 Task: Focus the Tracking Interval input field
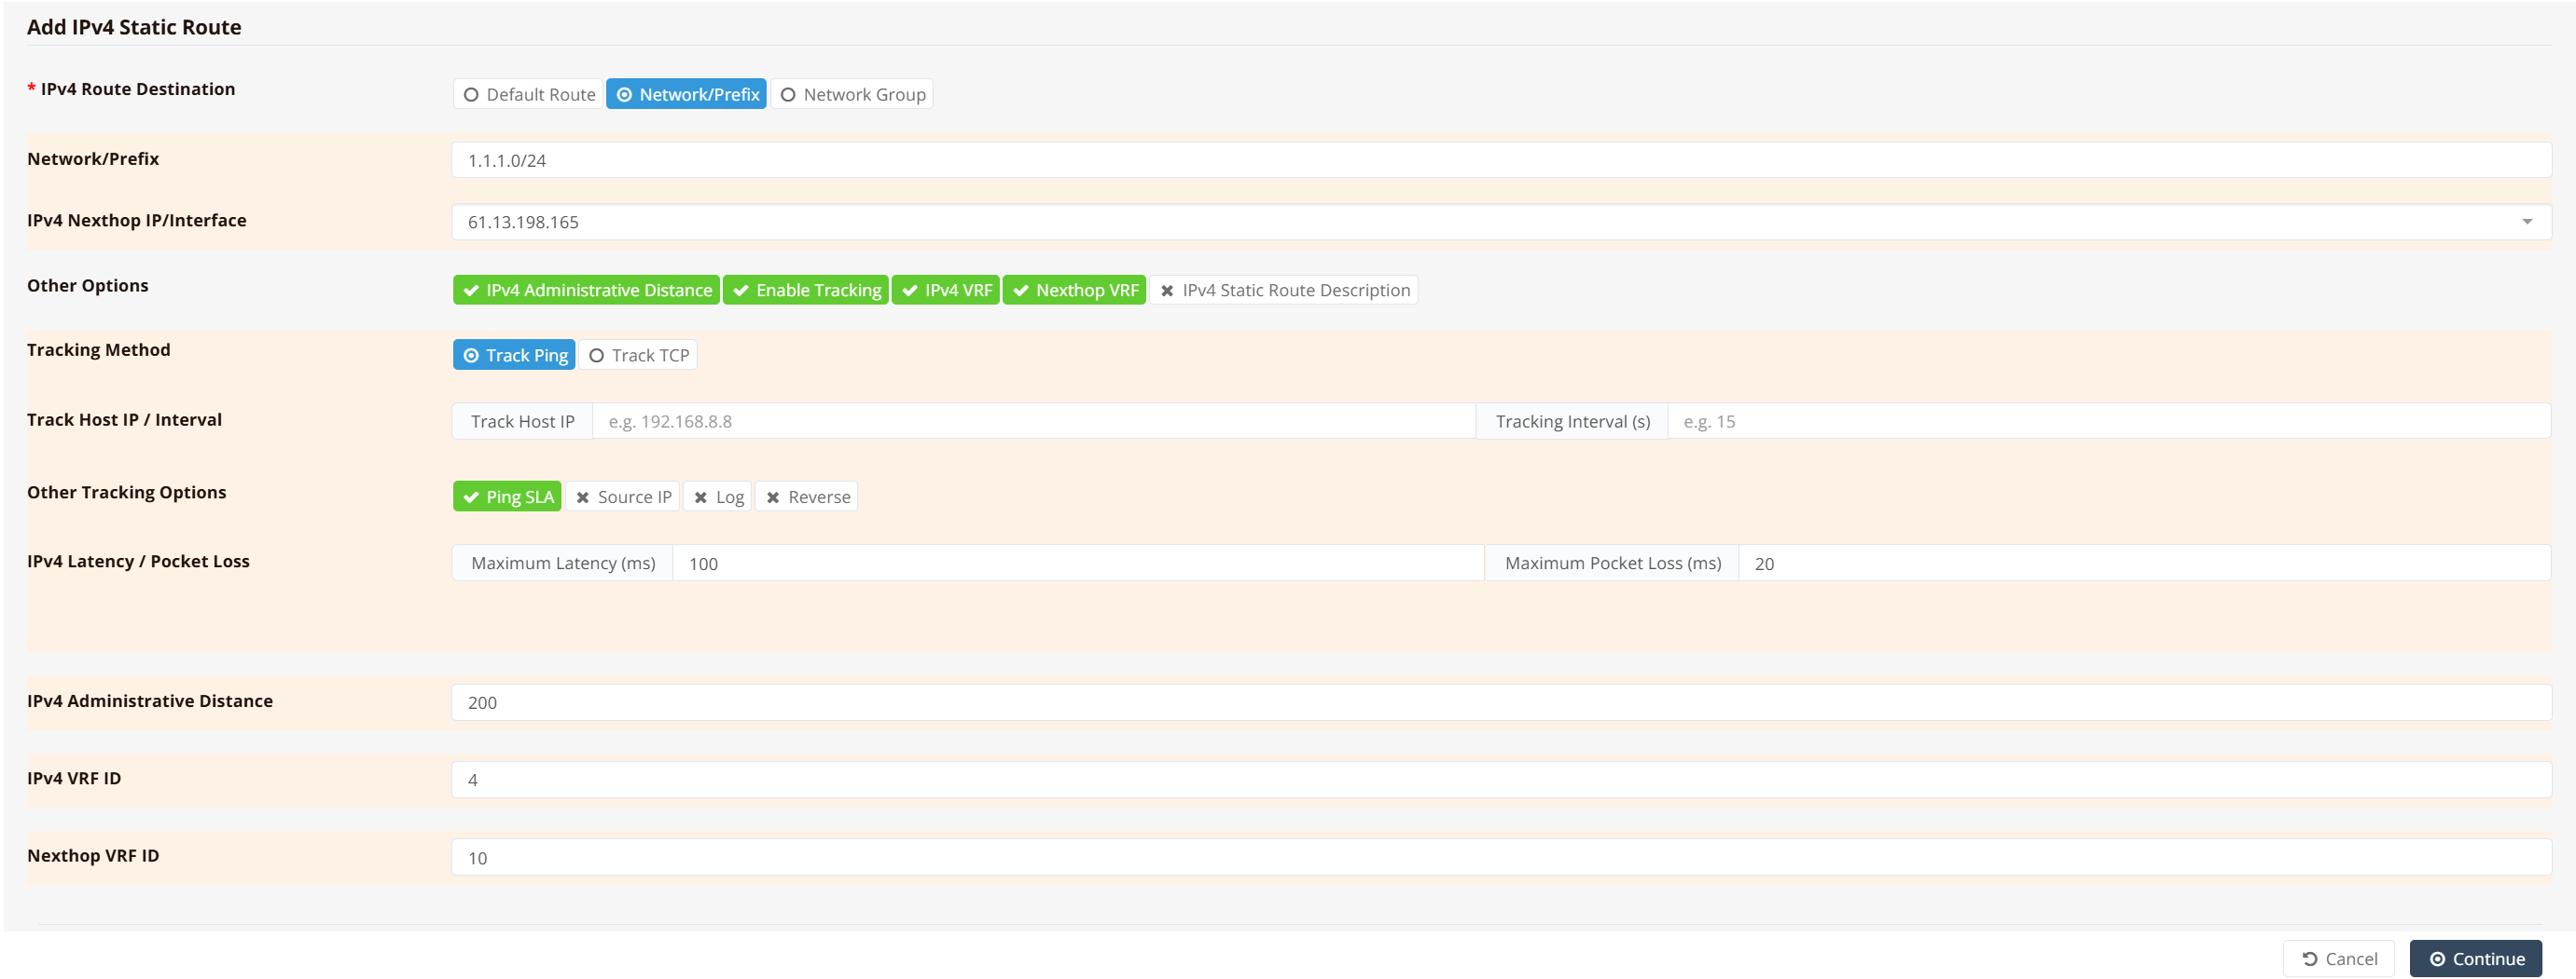pyautogui.click(x=2108, y=422)
